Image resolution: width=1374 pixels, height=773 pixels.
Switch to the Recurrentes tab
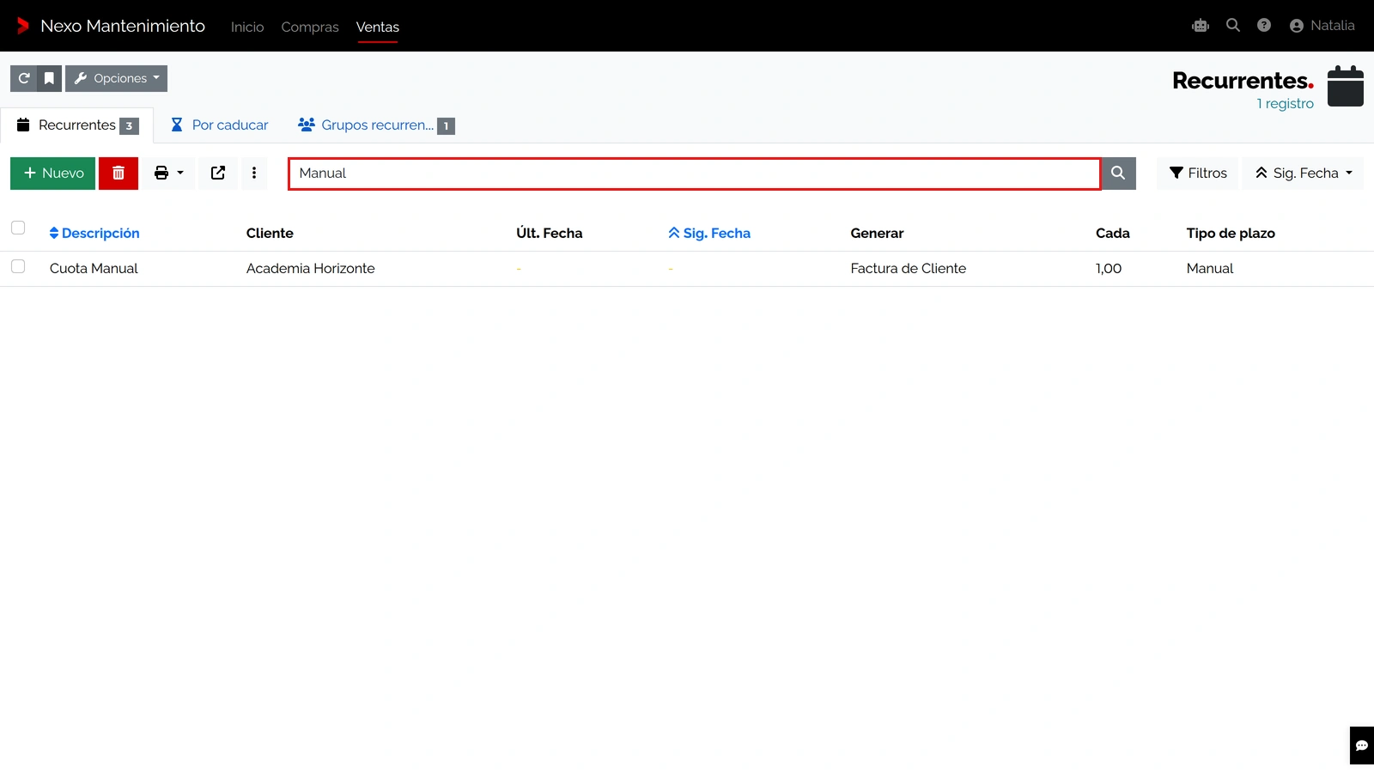77,125
